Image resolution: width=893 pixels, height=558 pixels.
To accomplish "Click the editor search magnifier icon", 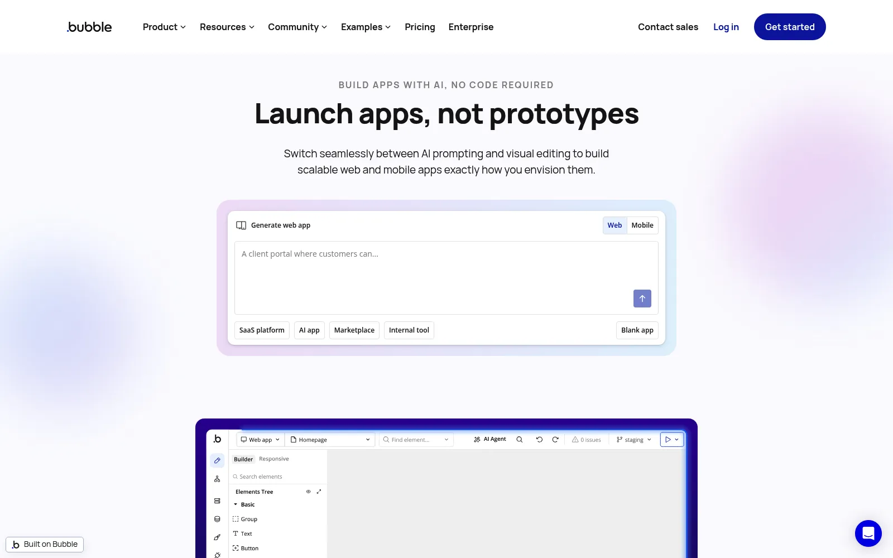I will click(520, 440).
